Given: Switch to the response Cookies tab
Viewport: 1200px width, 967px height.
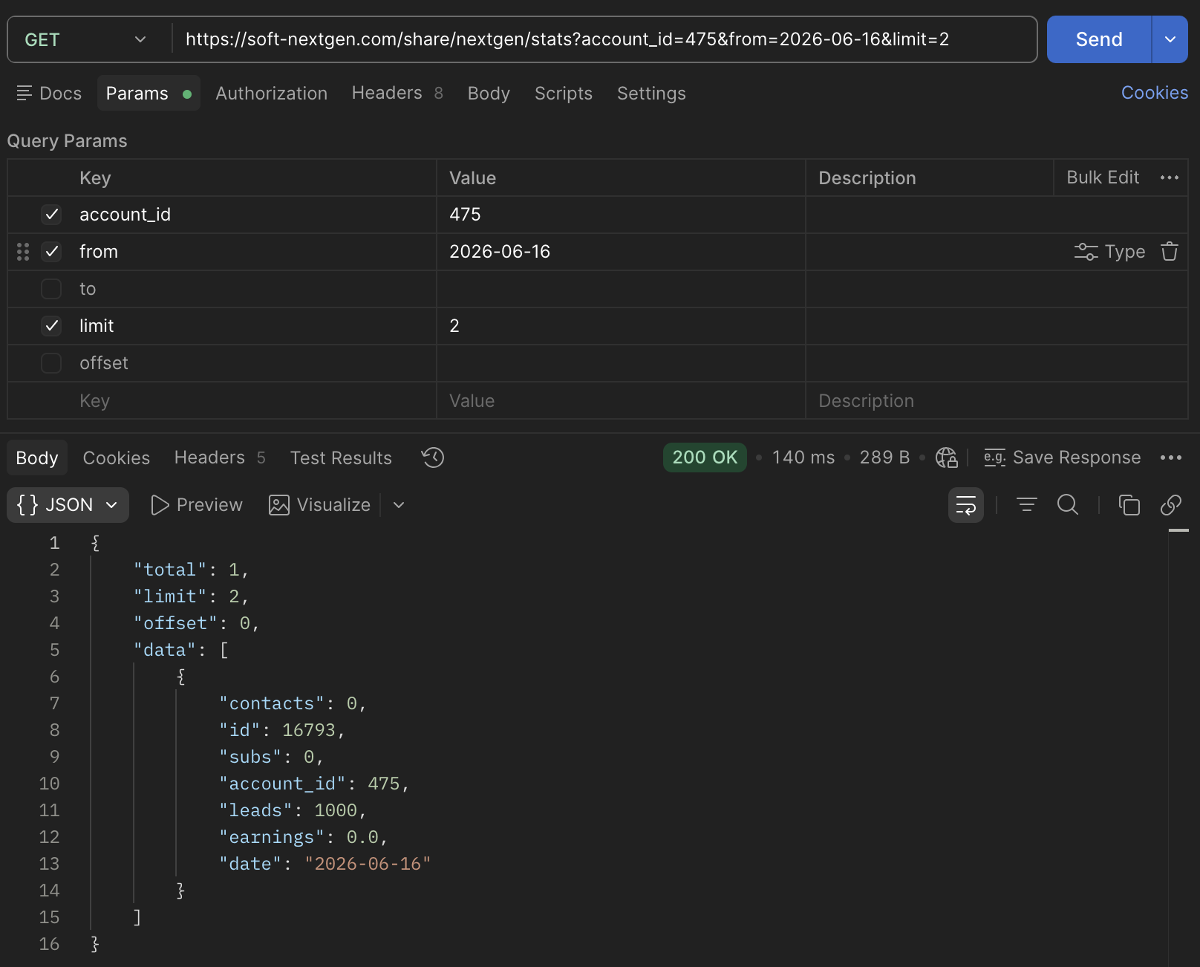Looking at the screenshot, I should click(117, 458).
